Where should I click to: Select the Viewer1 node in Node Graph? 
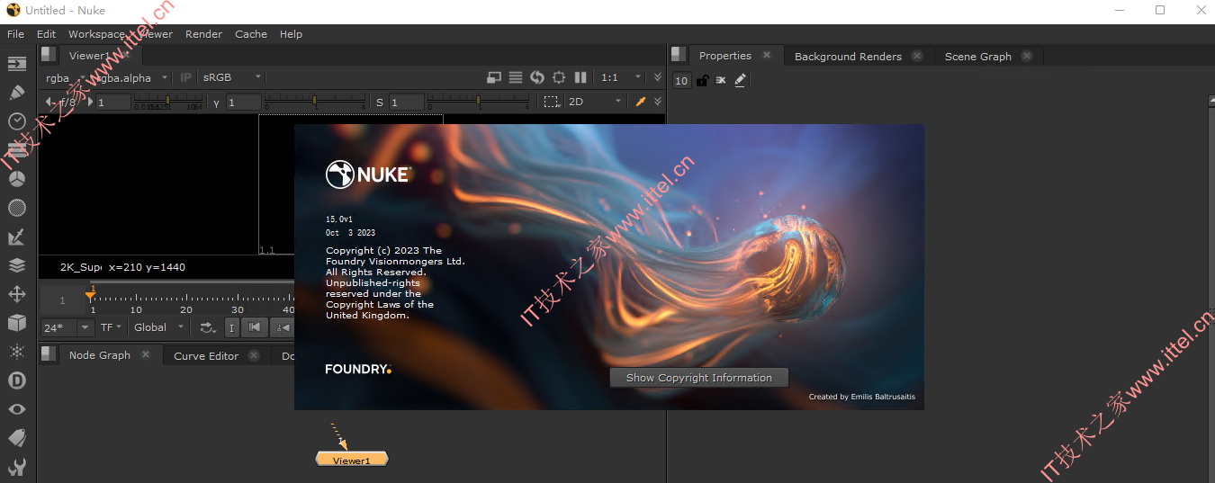[x=352, y=460]
